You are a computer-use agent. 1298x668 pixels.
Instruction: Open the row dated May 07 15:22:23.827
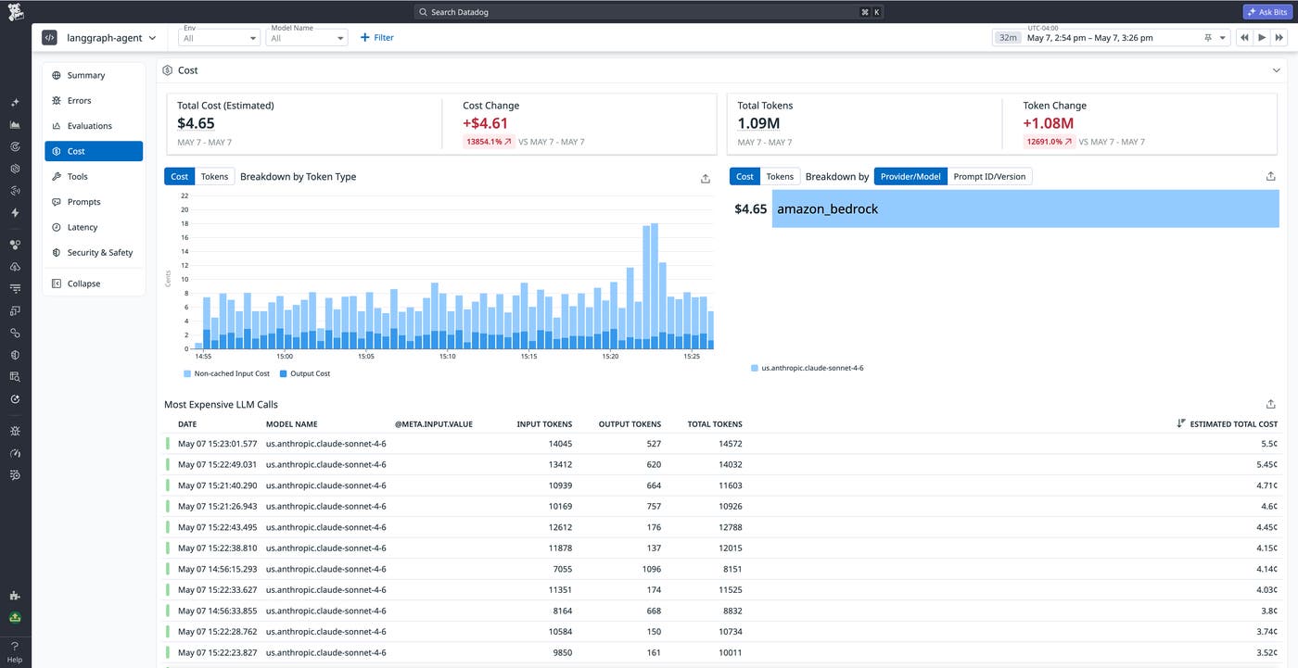(x=722, y=652)
